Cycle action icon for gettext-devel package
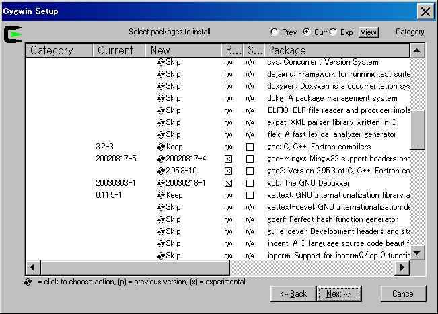 coord(161,207)
